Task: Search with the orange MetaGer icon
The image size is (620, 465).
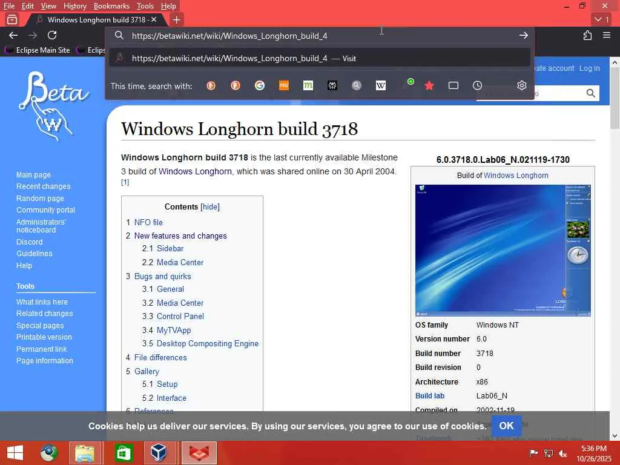Action: click(x=284, y=85)
